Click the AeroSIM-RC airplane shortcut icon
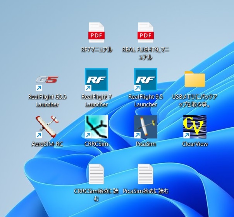The width and height of the screenshot is (234, 217). click(x=47, y=127)
